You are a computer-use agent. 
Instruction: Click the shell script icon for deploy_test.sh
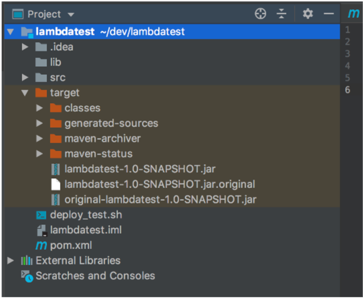tap(41, 215)
